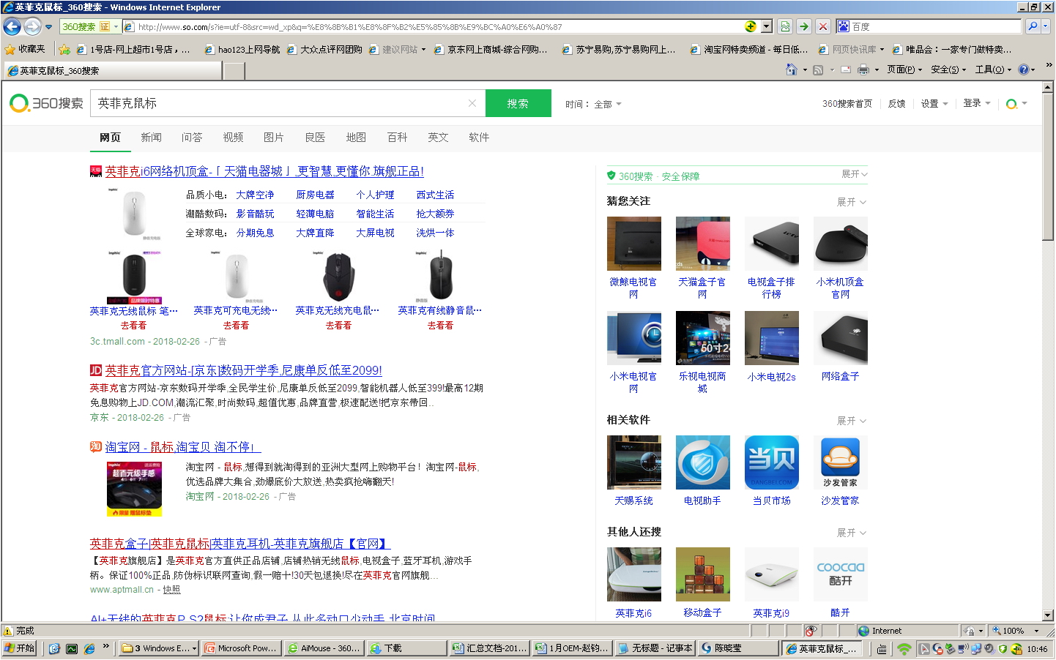1056x660 pixels.
Task: Open the 淘宝网 - 鼠标 result link
Action: point(182,447)
